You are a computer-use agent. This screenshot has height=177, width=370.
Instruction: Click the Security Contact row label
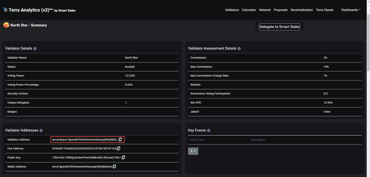[18, 93]
